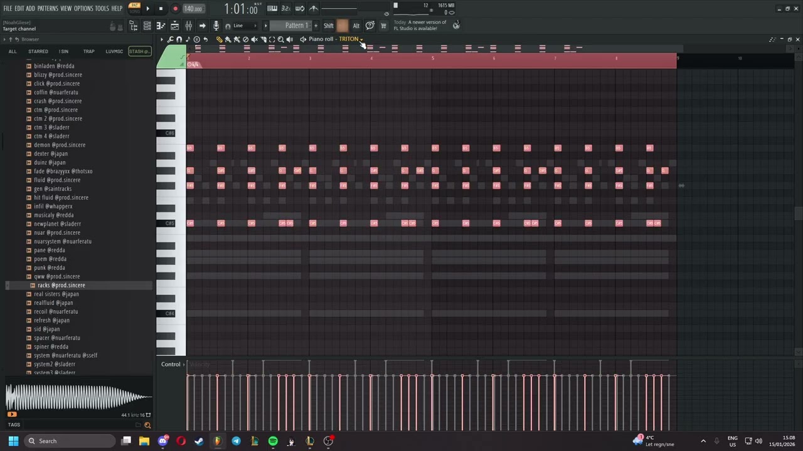Viewport: 803px width, 451px height.
Task: Click the orange color swatch between Shift and Alt
Action: pos(343,26)
